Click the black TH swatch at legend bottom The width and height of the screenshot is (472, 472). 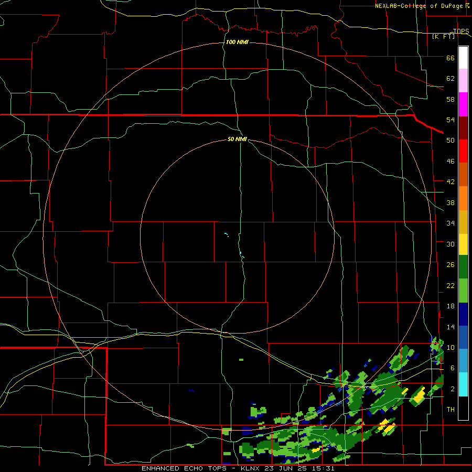[463, 408]
